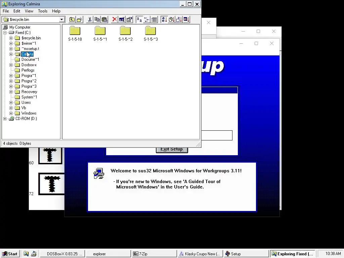Click the Cut scissors icon
This screenshot has height=258, width=344.
pyautogui.click(x=89, y=19)
